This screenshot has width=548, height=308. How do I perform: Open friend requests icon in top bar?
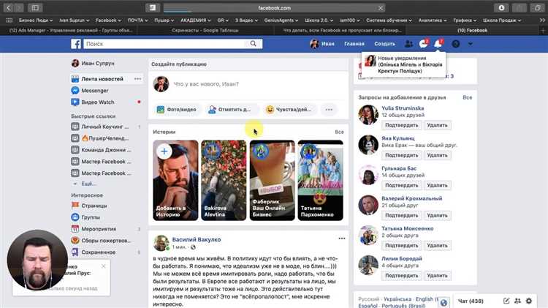pos(408,44)
